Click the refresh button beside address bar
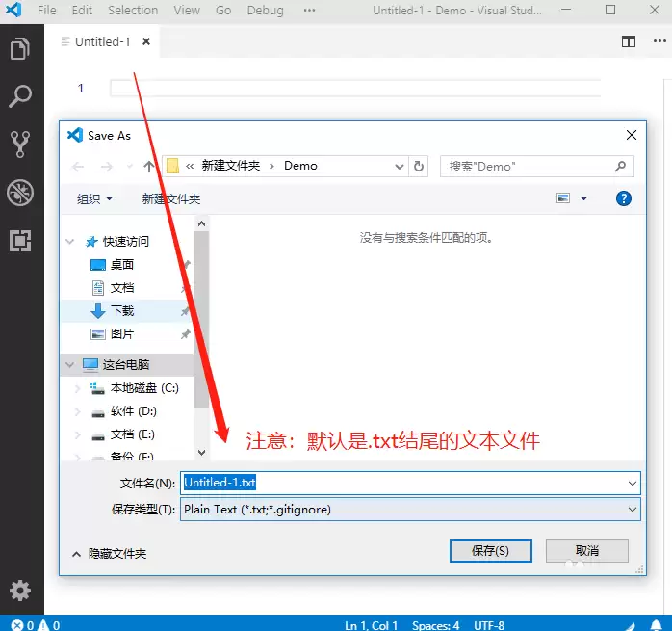Image resolution: width=672 pixels, height=631 pixels. tap(419, 166)
